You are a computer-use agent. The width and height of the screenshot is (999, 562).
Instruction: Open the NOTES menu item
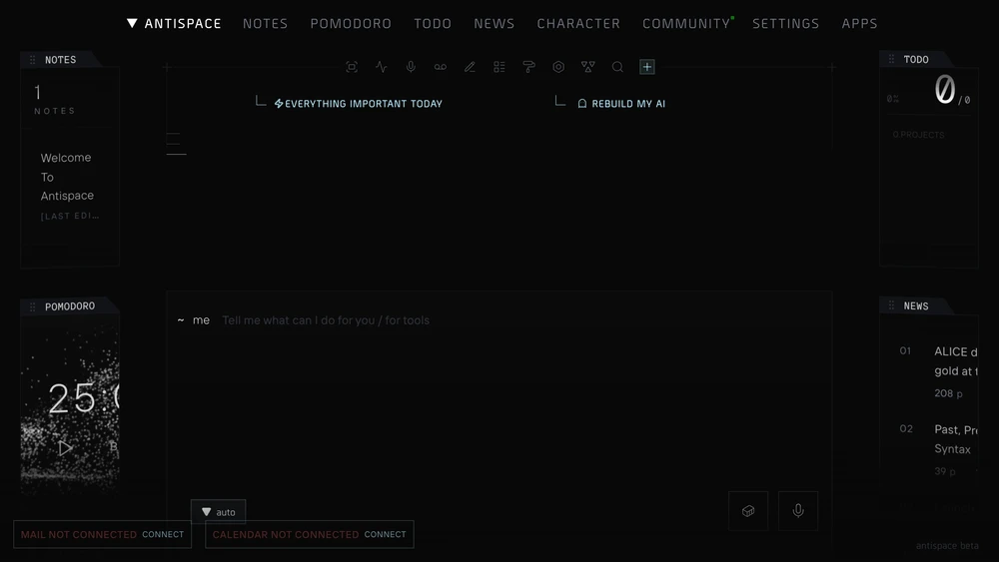tap(265, 24)
